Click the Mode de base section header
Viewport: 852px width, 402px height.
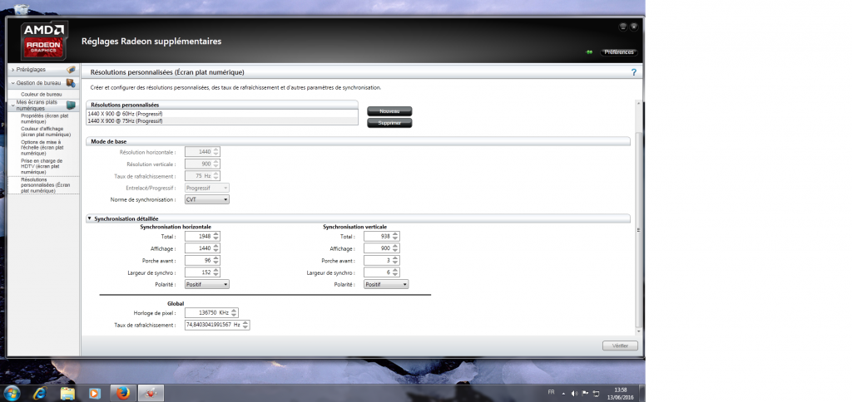pyautogui.click(x=358, y=141)
